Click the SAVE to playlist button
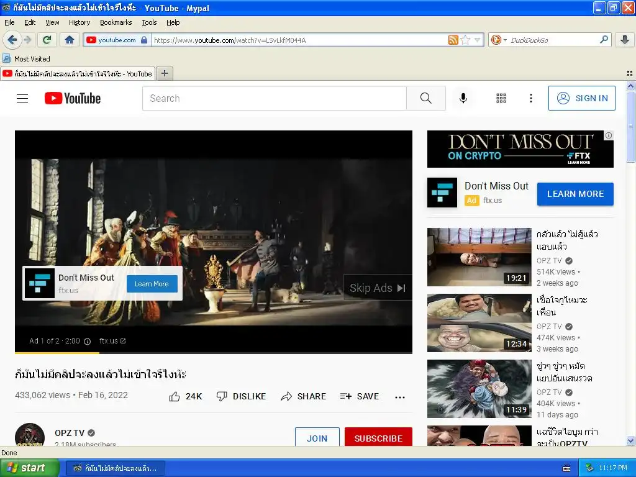This screenshot has width=636, height=477. 360,396
